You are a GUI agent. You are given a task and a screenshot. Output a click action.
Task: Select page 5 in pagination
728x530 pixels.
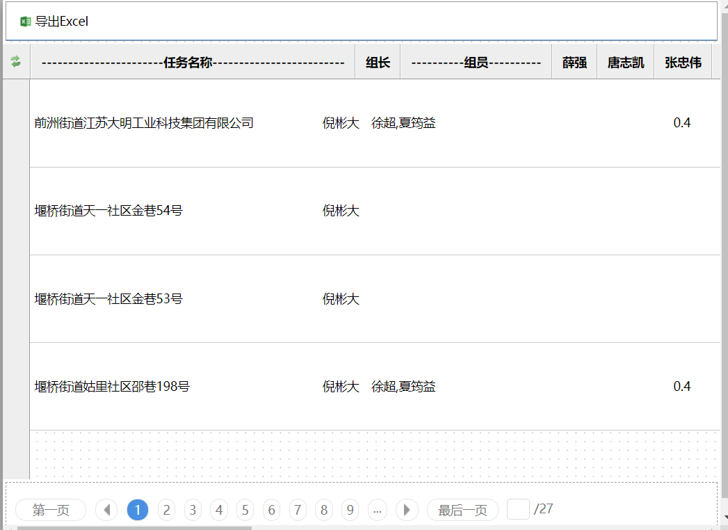click(245, 510)
